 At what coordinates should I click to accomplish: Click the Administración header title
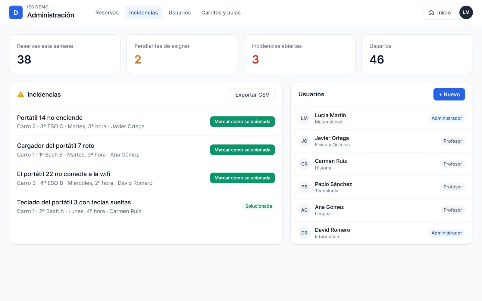tap(51, 15)
